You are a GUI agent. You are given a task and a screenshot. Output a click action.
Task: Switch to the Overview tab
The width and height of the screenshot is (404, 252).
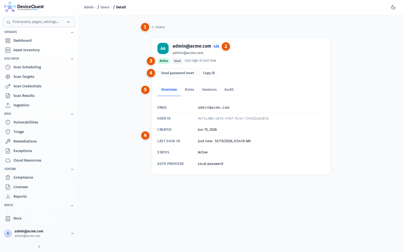point(169,90)
